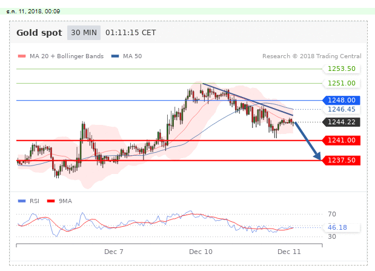375x271 pixels.
Task: Select the 1248.00 blue pivot label
Action: [340, 100]
